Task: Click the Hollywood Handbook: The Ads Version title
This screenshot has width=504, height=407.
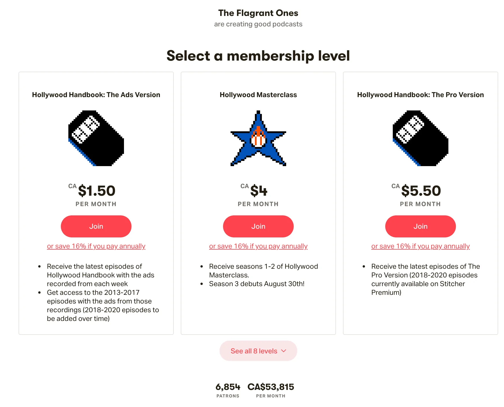Action: coord(96,95)
